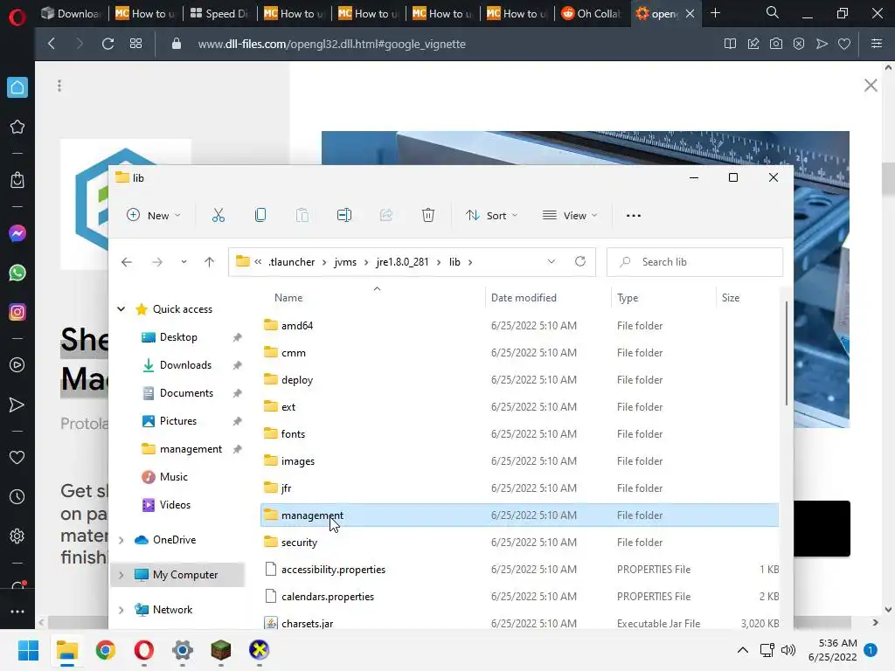Reload the page in Opera

(x=108, y=44)
